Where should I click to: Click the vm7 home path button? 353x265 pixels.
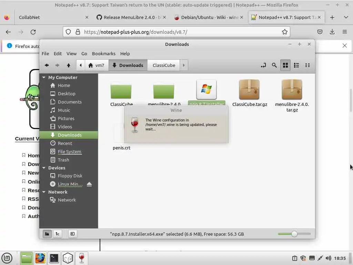click(97, 65)
